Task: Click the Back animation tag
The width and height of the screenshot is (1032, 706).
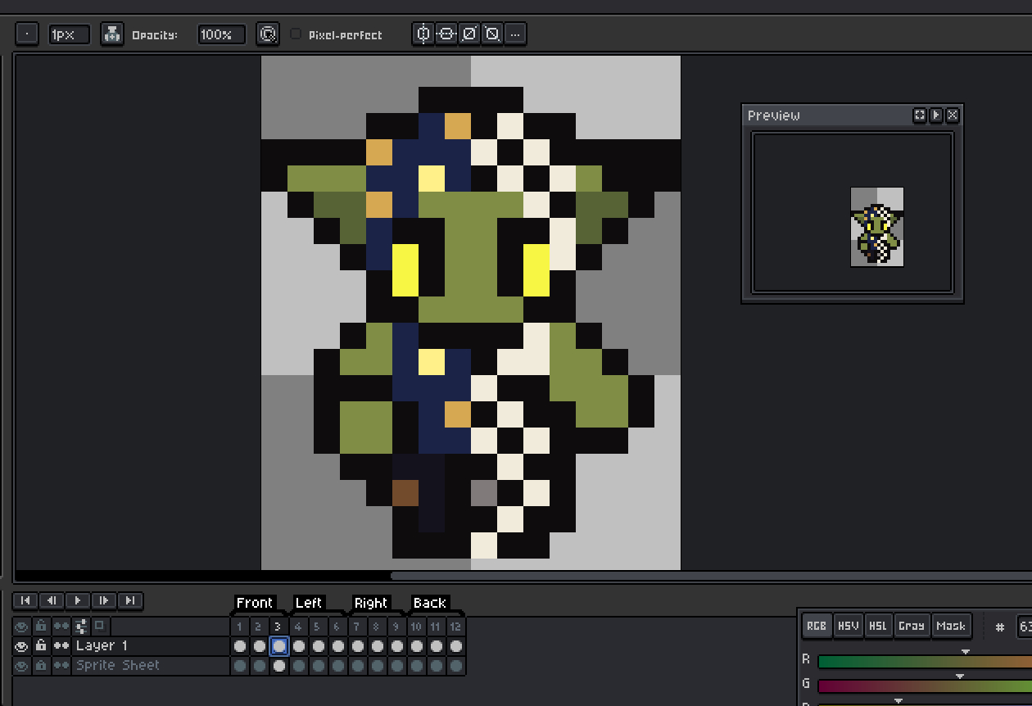Action: click(x=429, y=603)
